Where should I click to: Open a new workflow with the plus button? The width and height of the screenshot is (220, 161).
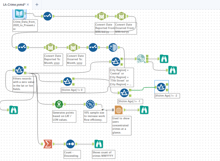pos(37,4)
